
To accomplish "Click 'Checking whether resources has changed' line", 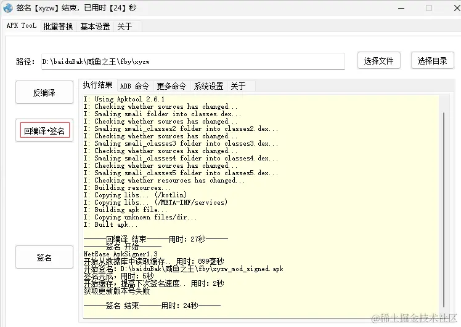I will pyautogui.click(x=164, y=180).
